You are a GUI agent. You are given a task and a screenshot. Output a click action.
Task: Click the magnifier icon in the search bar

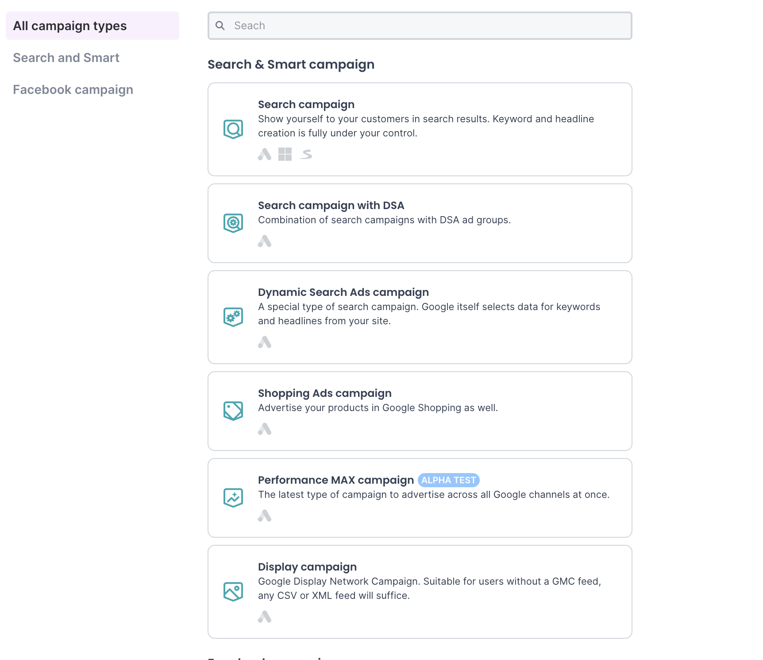click(x=220, y=26)
